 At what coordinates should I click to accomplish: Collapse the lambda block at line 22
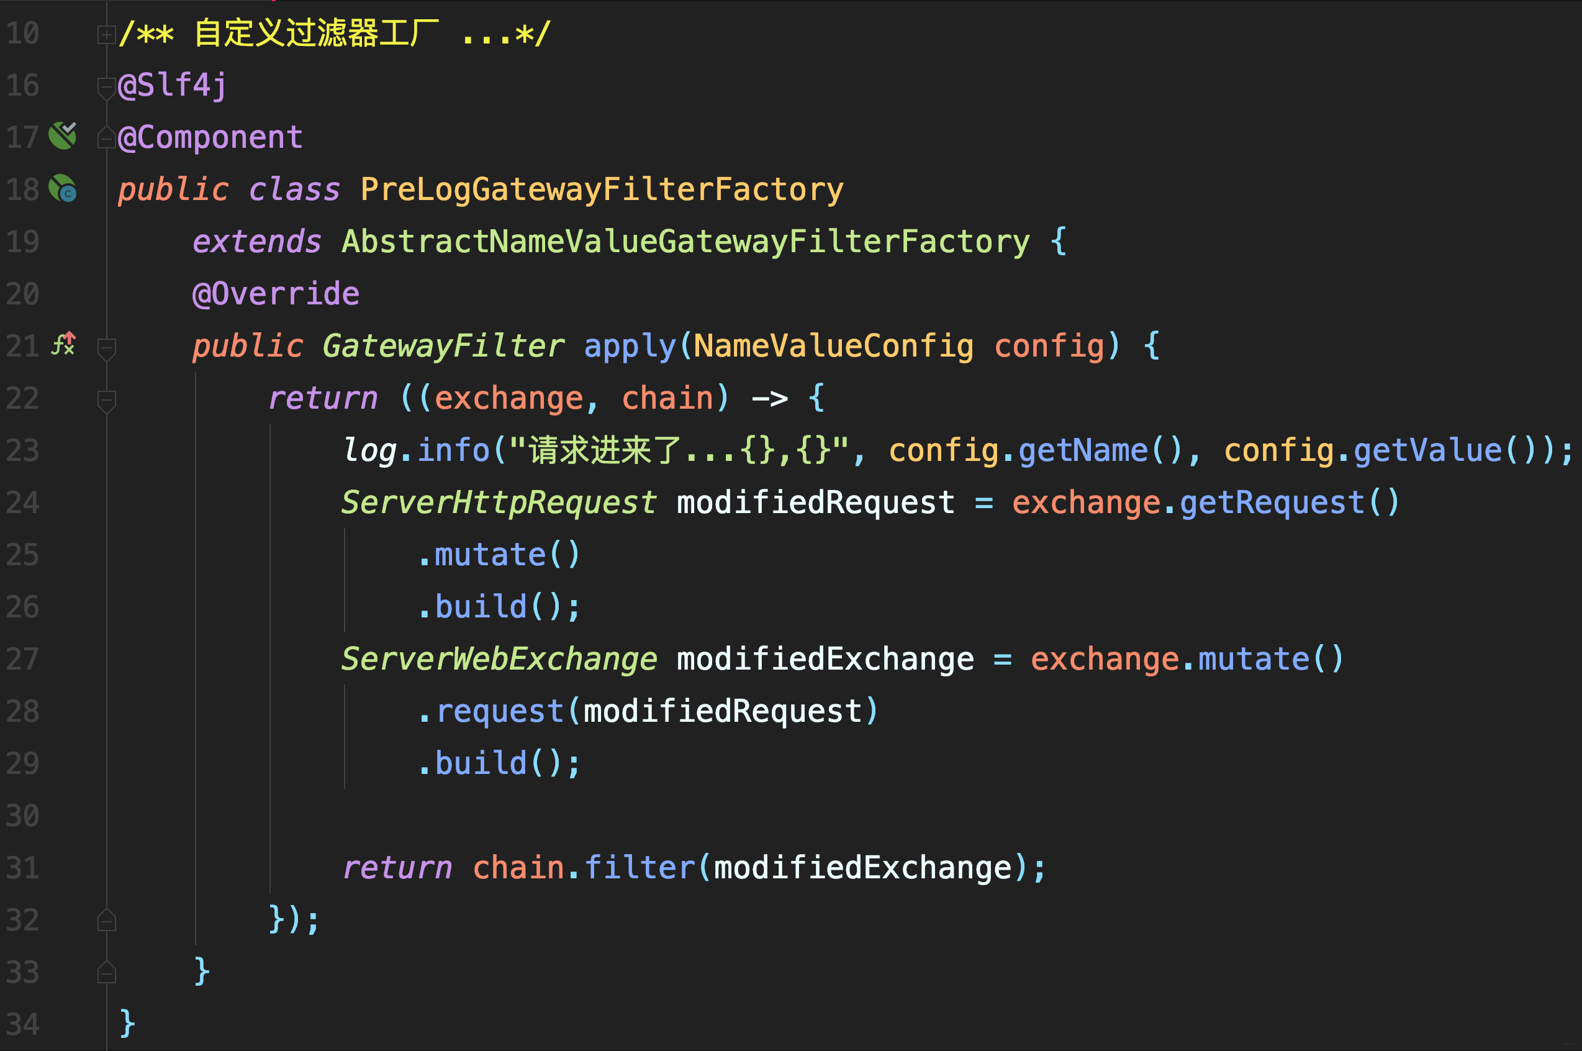106,399
